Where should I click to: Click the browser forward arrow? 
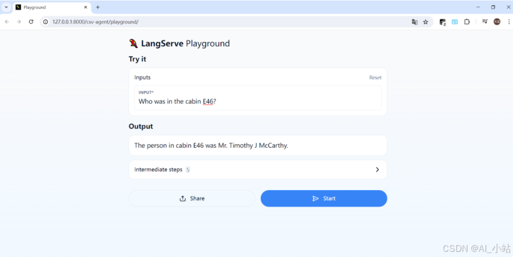pyautogui.click(x=19, y=22)
